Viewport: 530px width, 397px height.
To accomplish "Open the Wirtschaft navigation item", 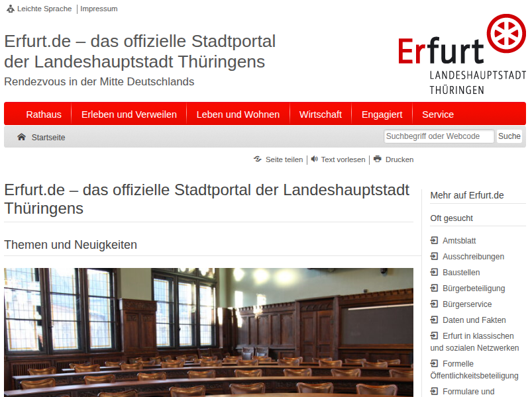I will click(321, 114).
